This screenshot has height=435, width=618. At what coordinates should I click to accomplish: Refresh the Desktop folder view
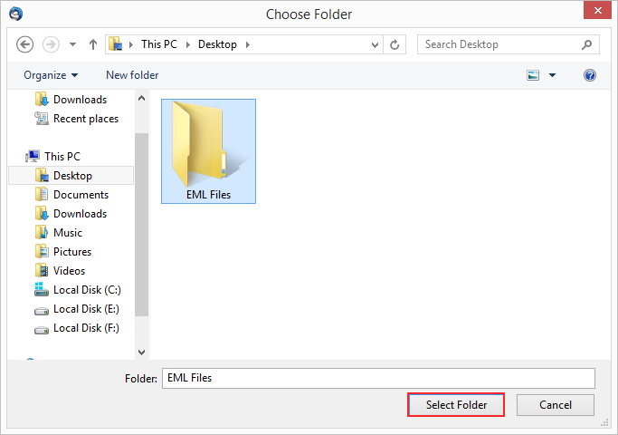[395, 44]
